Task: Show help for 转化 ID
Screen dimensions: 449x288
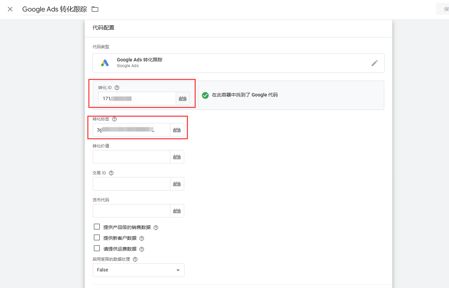Action: click(117, 88)
